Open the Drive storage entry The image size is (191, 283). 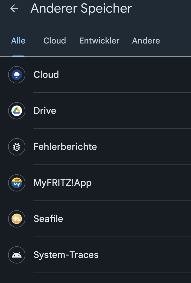click(x=45, y=111)
